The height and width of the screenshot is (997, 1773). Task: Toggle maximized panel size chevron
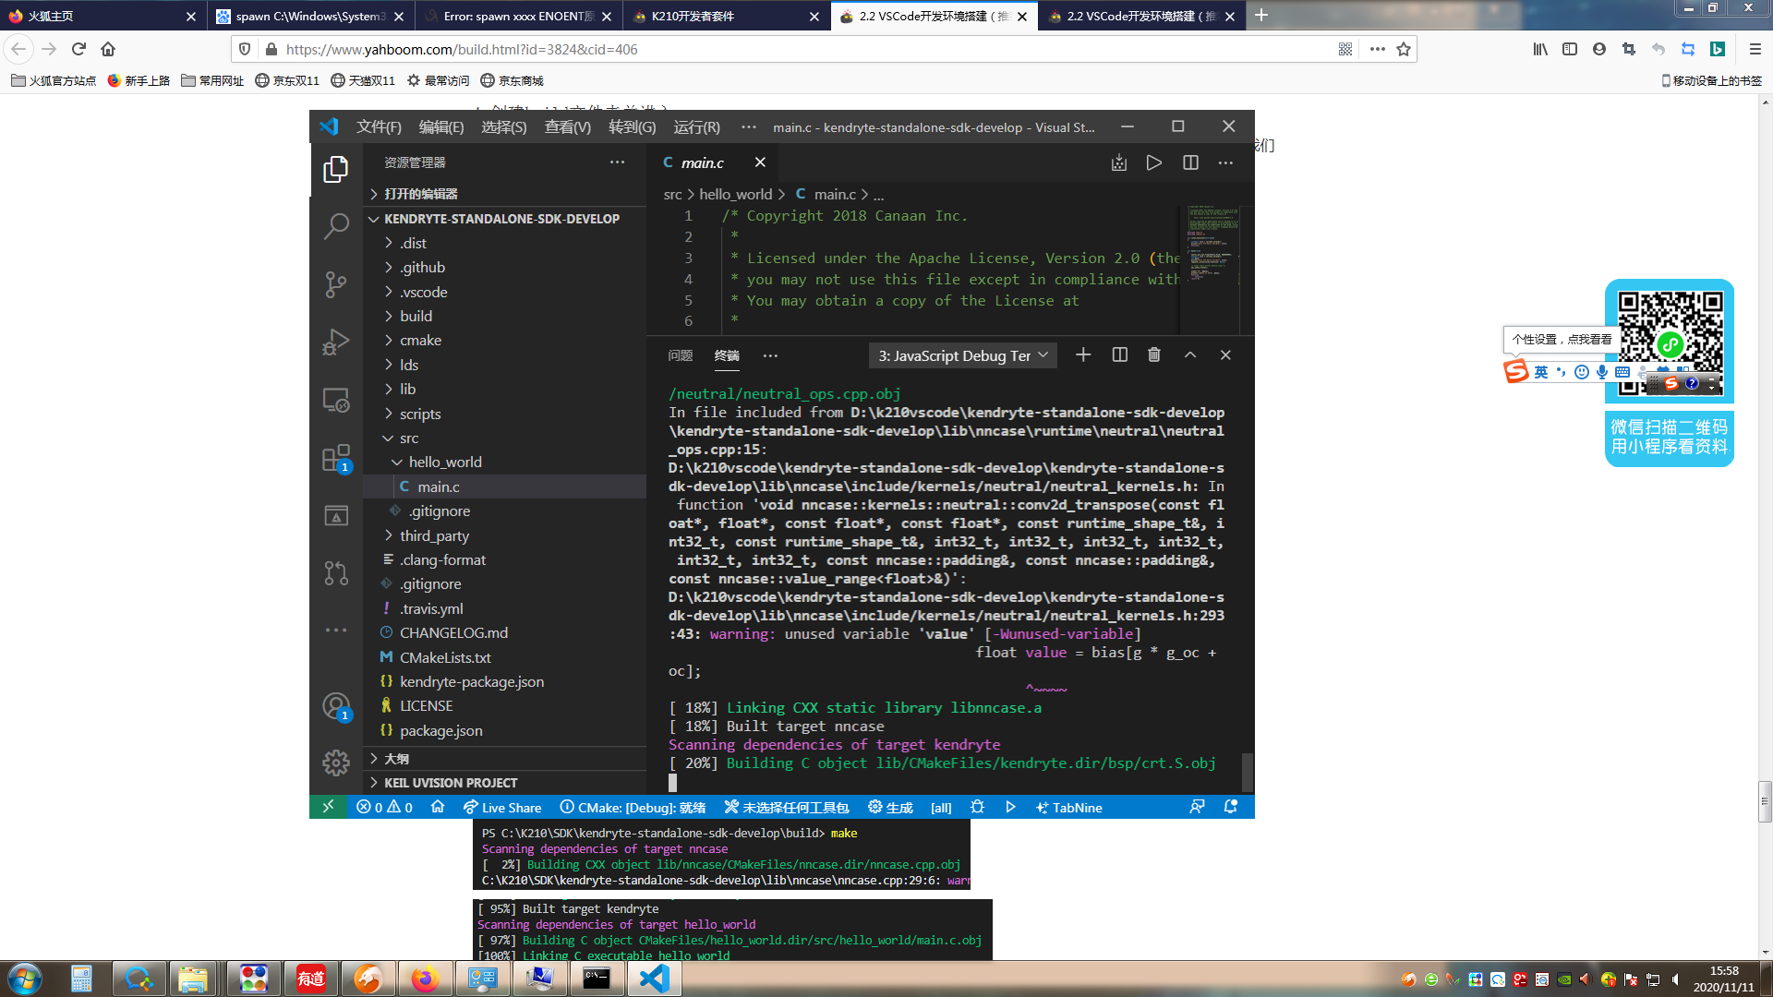[x=1190, y=355]
